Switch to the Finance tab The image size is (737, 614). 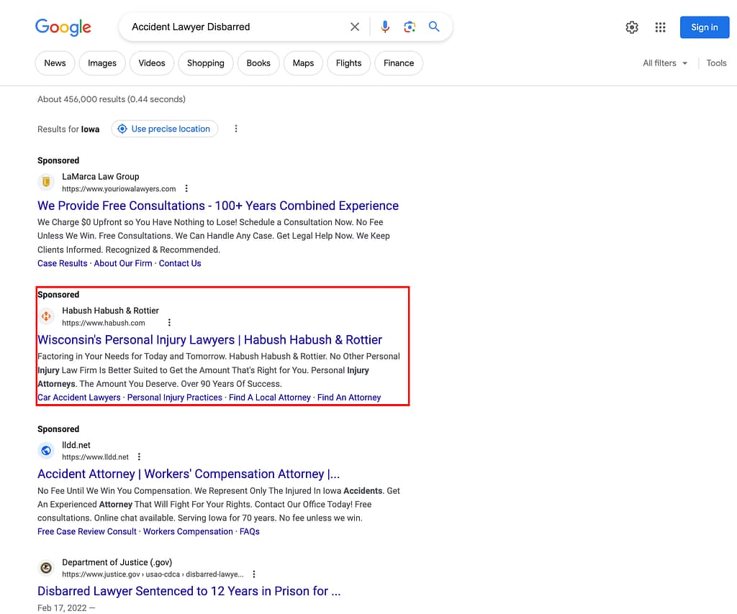tap(399, 63)
